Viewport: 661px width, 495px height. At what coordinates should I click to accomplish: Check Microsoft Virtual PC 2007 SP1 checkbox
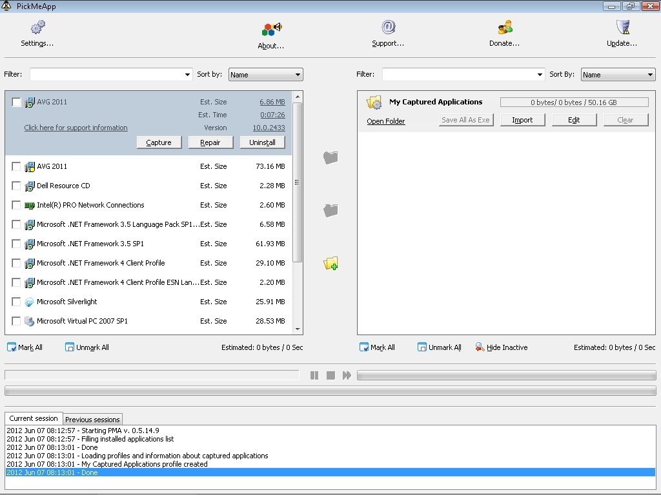(x=16, y=321)
